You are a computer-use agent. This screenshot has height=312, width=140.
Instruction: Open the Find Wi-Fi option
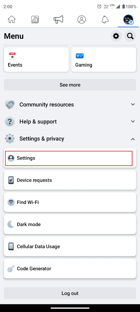70,202
